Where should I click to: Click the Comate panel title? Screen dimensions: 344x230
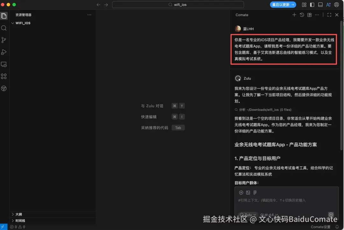tap(242, 15)
